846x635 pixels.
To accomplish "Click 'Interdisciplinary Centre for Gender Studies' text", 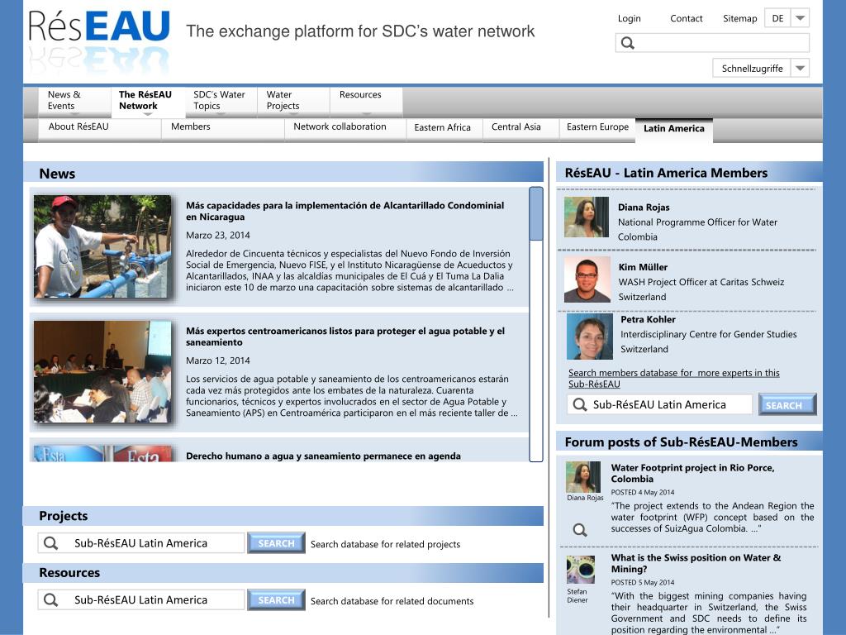I will pyautogui.click(x=708, y=335).
